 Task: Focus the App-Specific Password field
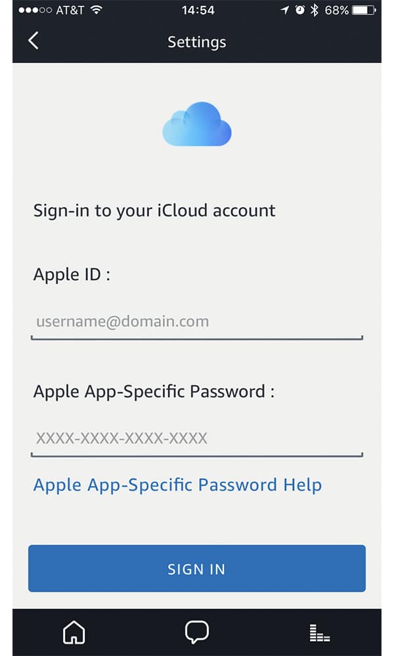(196, 438)
